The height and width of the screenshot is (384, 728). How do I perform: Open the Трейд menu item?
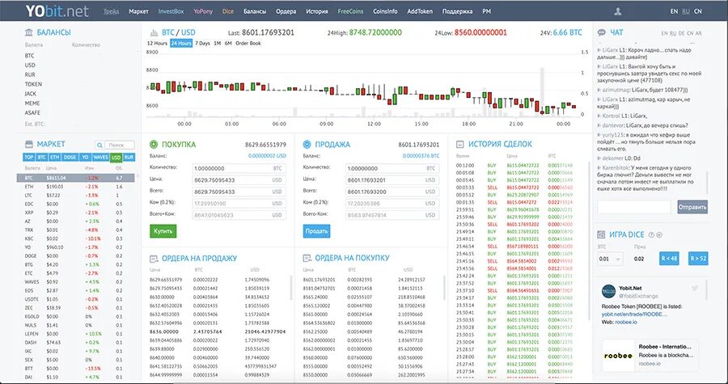[111, 11]
